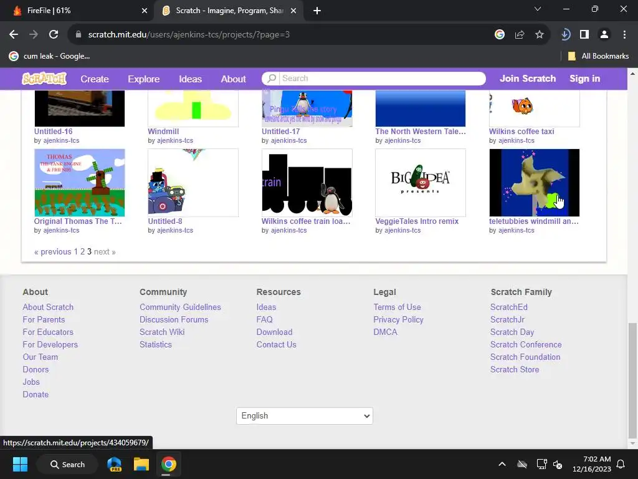
Task: Open the Chrome downloads icon
Action: (x=565, y=35)
